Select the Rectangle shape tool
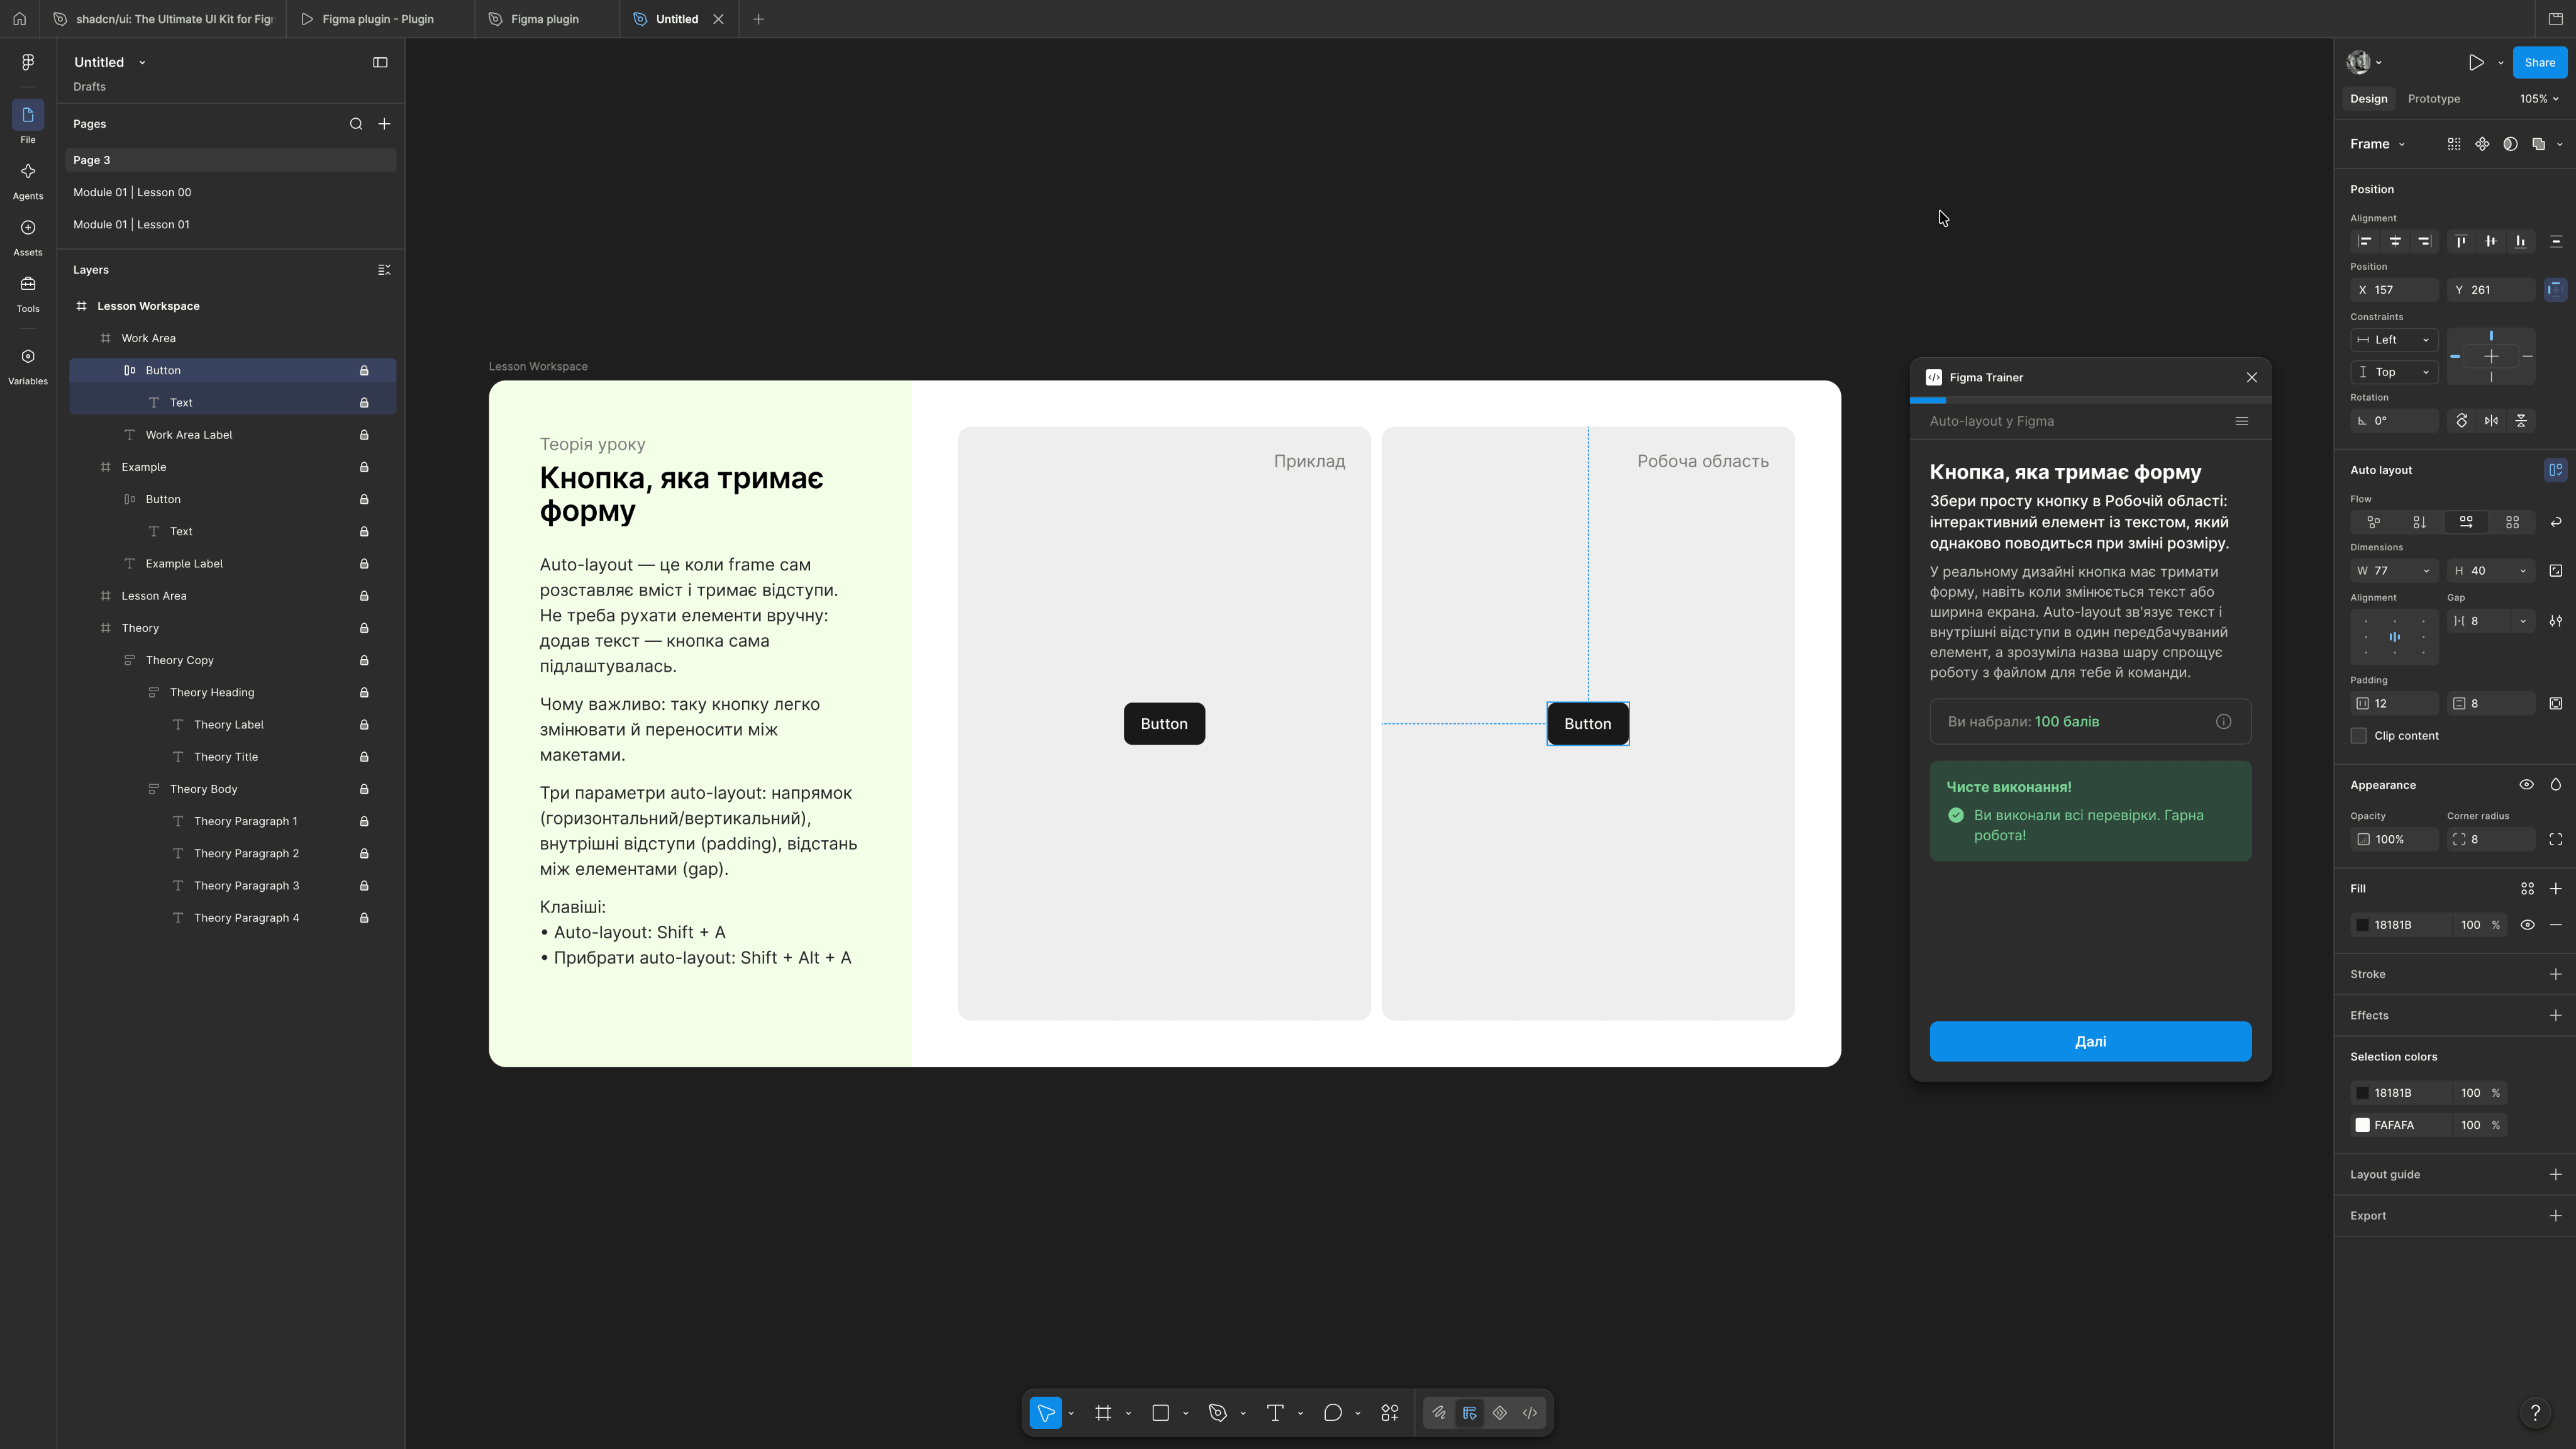The height and width of the screenshot is (1449, 2576). [1161, 1413]
